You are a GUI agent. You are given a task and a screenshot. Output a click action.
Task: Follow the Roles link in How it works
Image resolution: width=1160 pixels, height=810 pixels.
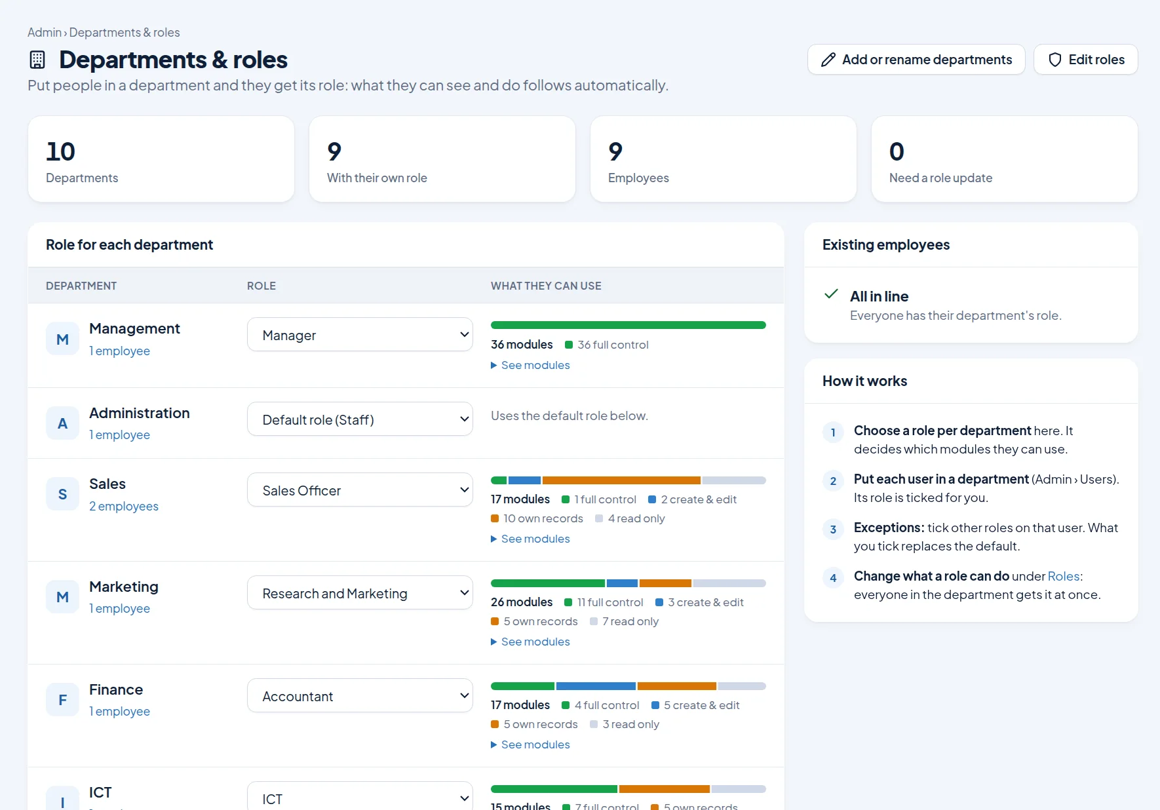pos(1063,576)
